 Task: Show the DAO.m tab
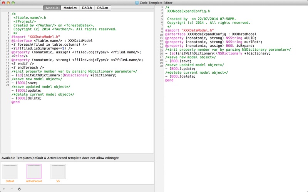[102, 8]
